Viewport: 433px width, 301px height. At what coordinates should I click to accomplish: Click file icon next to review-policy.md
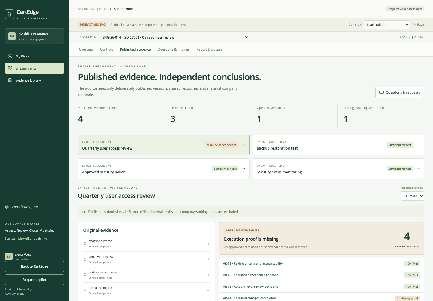(85, 244)
